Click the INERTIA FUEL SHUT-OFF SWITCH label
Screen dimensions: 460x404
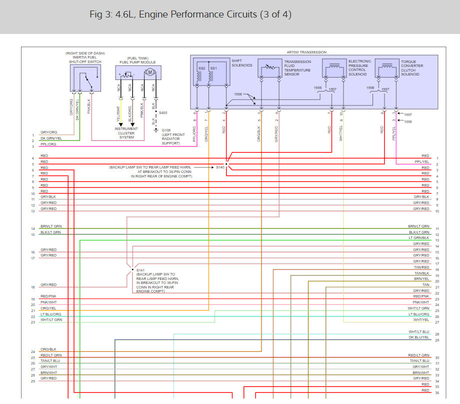85,59
